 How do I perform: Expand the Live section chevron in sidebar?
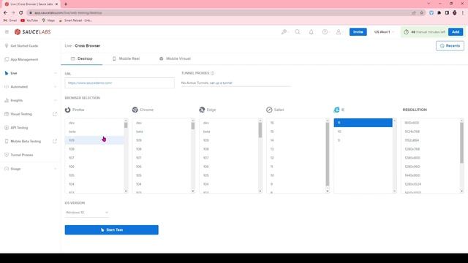coord(56,73)
